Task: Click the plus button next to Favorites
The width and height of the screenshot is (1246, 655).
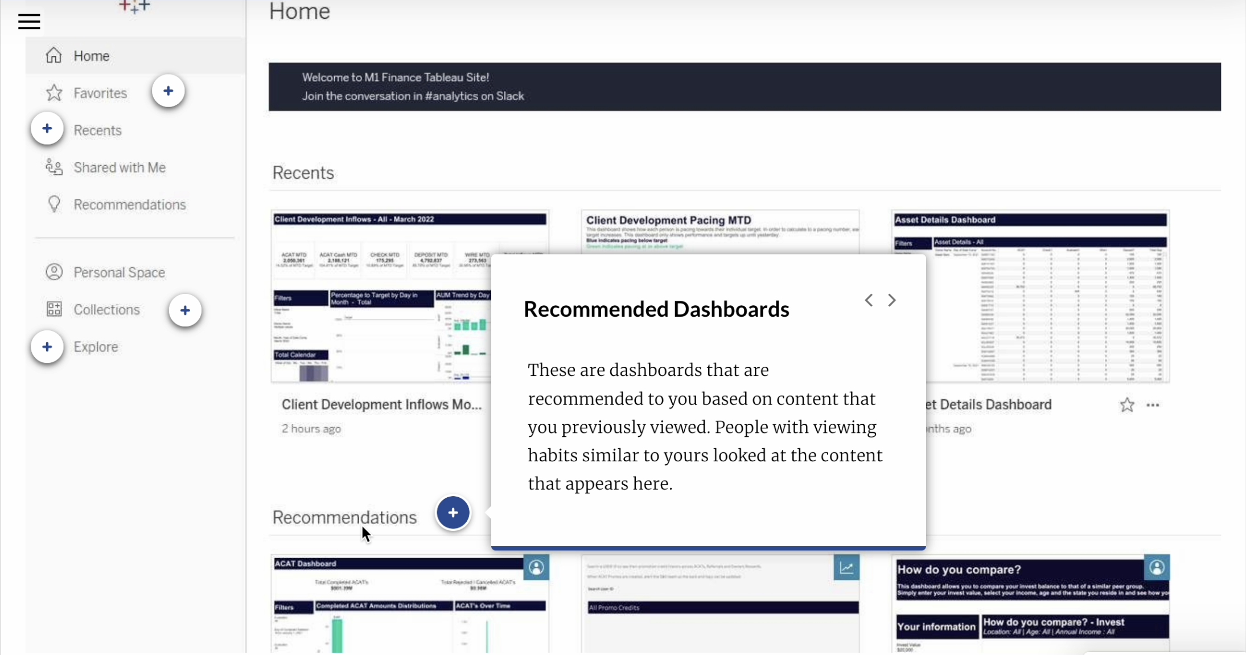Action: click(168, 91)
